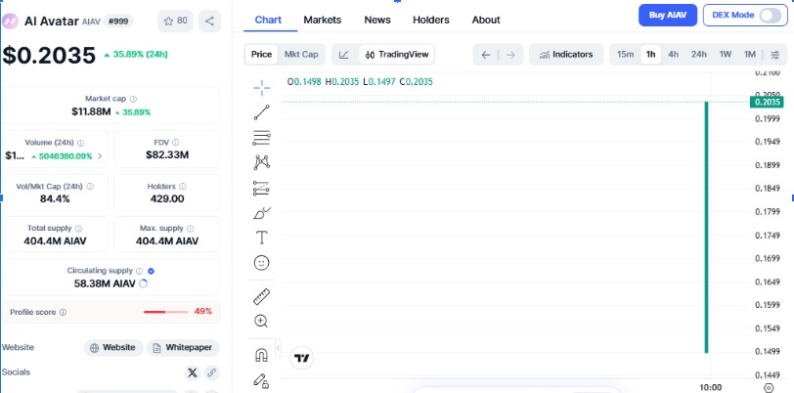
Task: Click the brush drawing tool
Action: click(261, 212)
